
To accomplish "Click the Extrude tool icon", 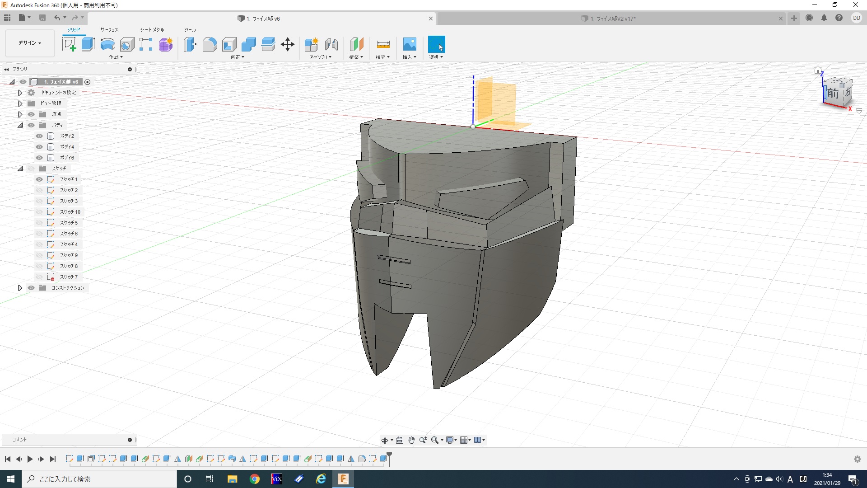I will tap(89, 44).
